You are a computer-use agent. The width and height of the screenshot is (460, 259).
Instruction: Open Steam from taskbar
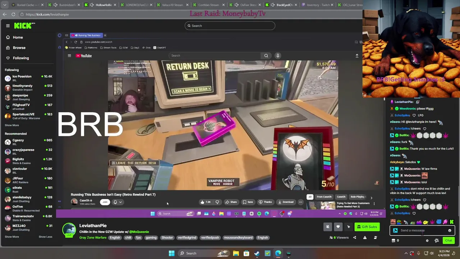pyautogui.click(x=257, y=253)
